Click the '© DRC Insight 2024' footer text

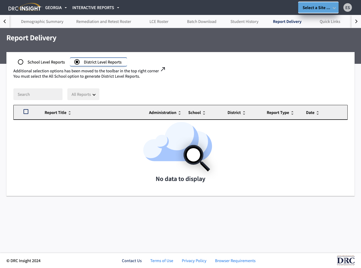pos(24,261)
